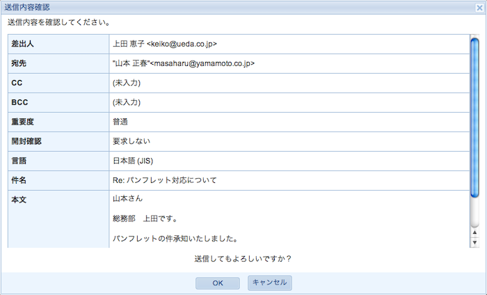Screen dimensions: 487x295
Task: Click the 重要度 row label
Action: pyautogui.click(x=22, y=122)
